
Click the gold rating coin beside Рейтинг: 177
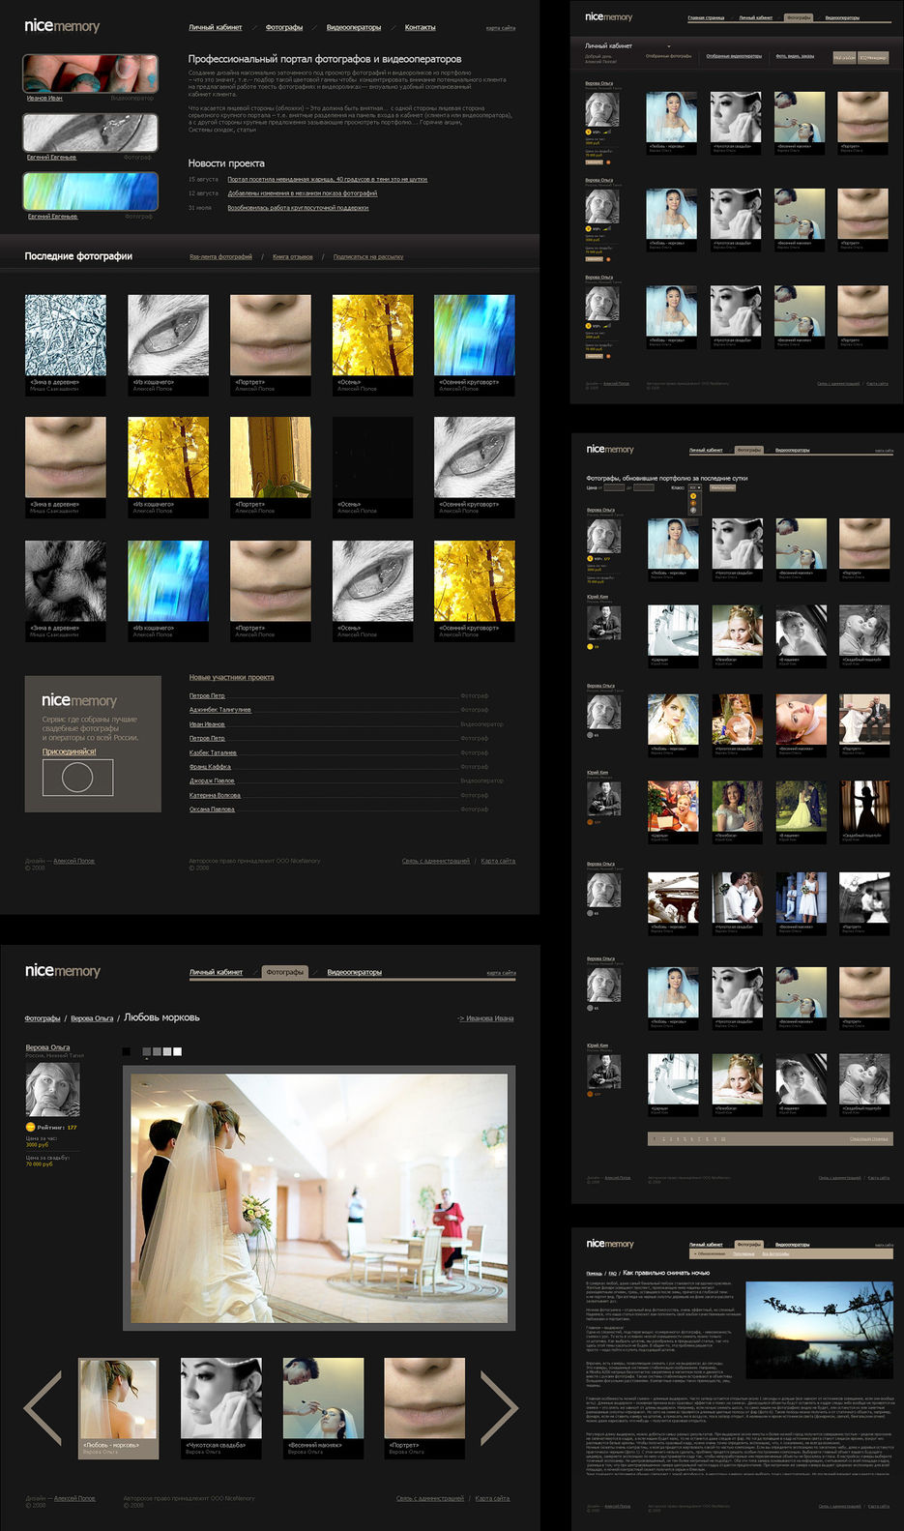(30, 1127)
